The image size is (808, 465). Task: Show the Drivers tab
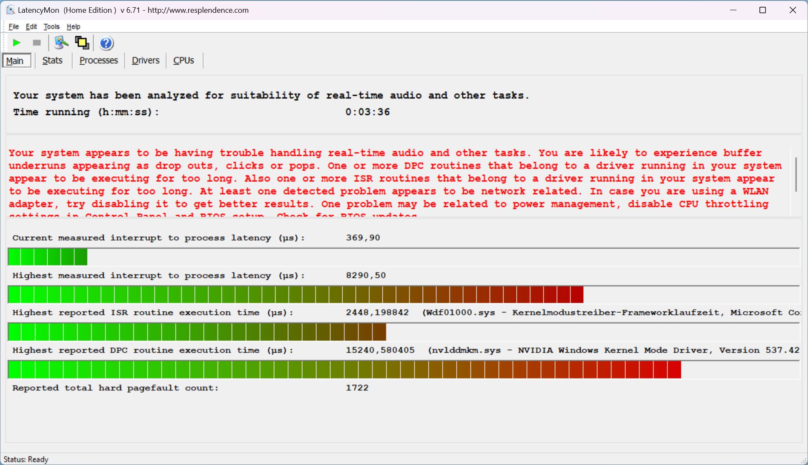click(146, 60)
